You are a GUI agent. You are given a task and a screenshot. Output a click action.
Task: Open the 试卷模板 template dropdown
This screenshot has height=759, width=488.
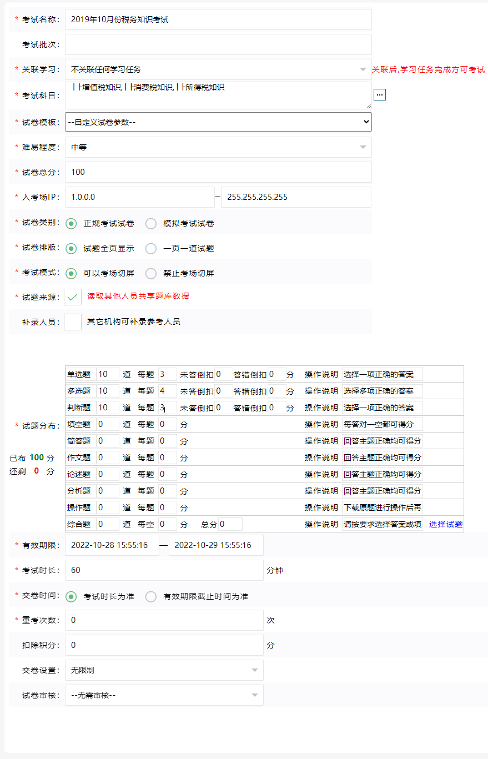(218, 122)
